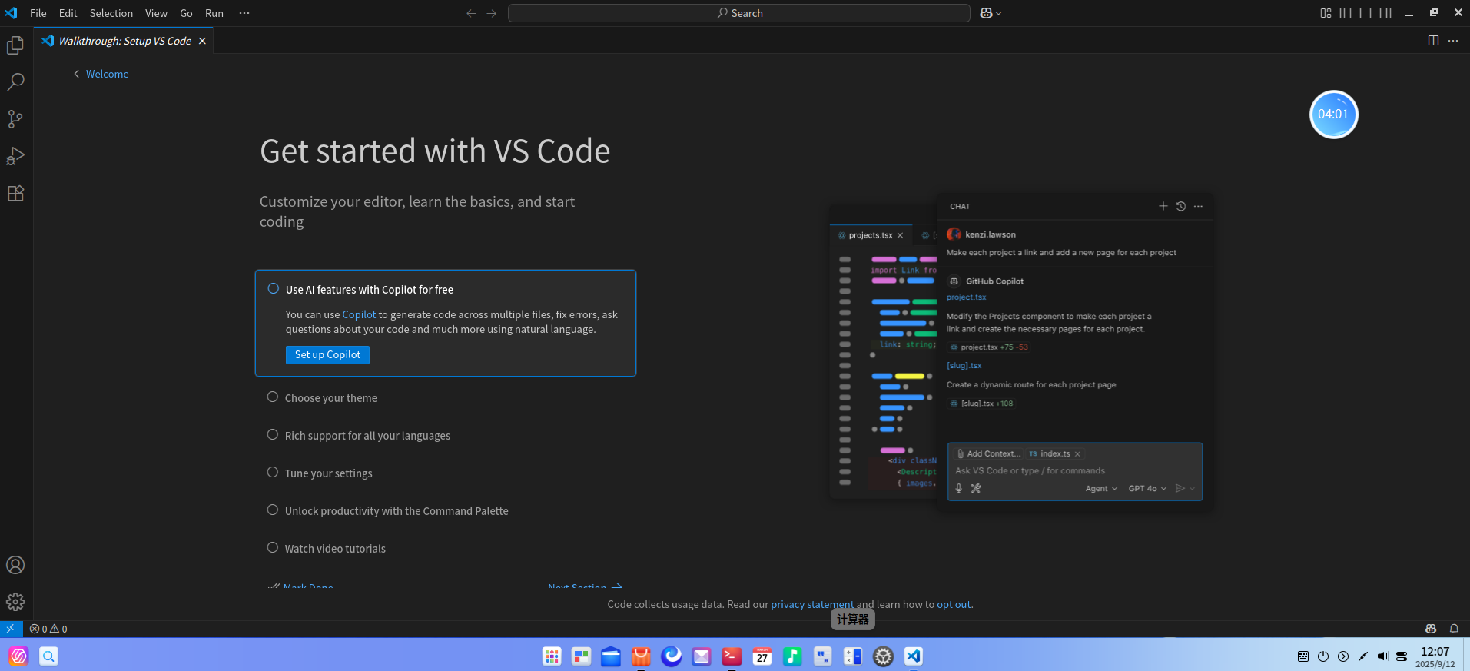Open the privacy statement link
The width and height of the screenshot is (1470, 671).
pos(812,605)
